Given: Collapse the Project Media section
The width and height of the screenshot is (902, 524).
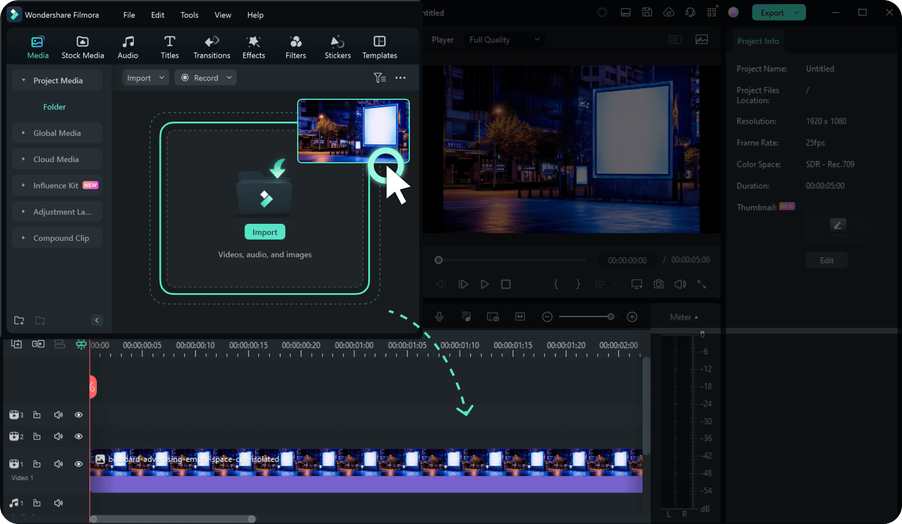Looking at the screenshot, I should (57, 80).
